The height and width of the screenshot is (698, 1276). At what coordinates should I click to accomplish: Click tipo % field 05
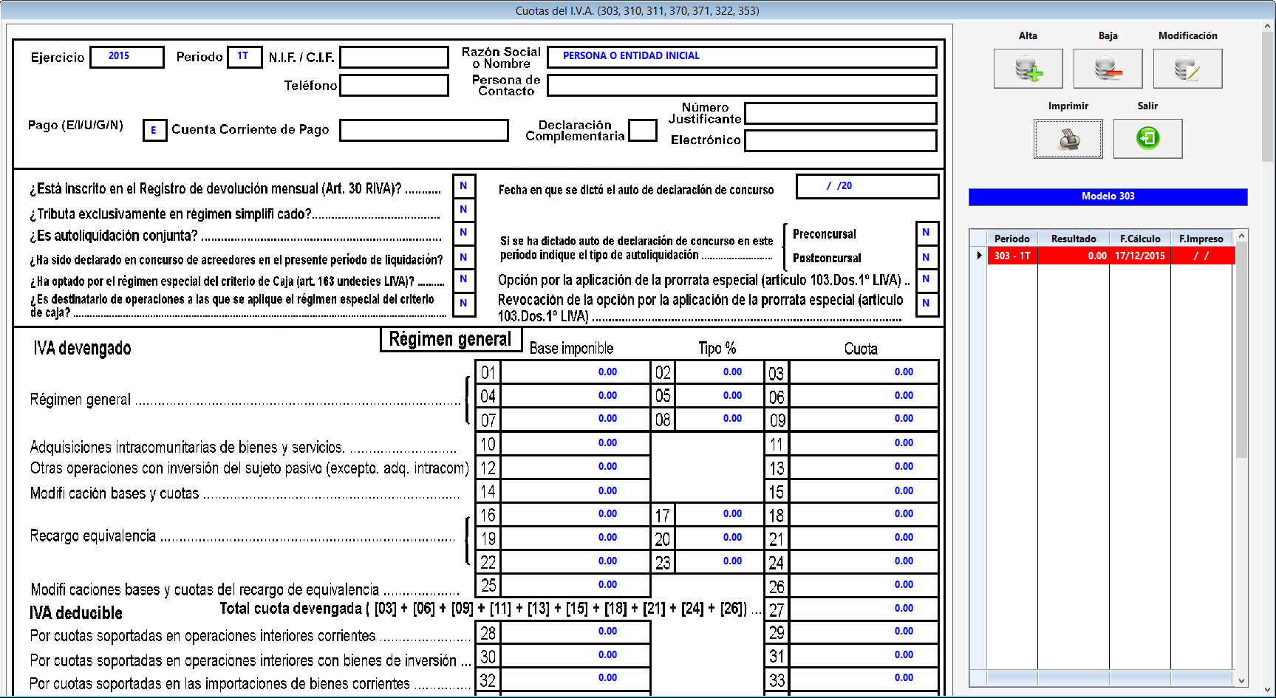click(719, 395)
